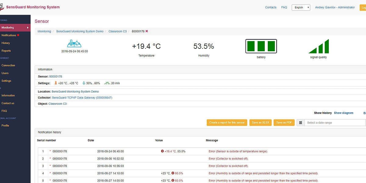Click the green graph interval icon
The image size is (366, 183).
click(x=107, y=83)
